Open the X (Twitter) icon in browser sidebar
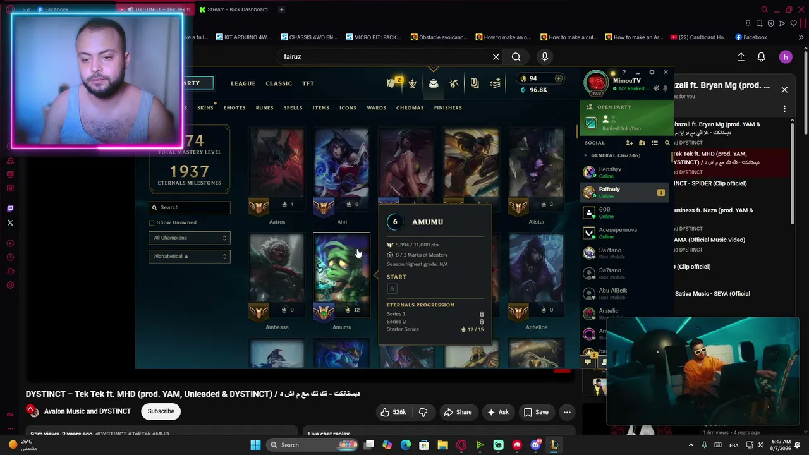809x455 pixels. click(10, 222)
